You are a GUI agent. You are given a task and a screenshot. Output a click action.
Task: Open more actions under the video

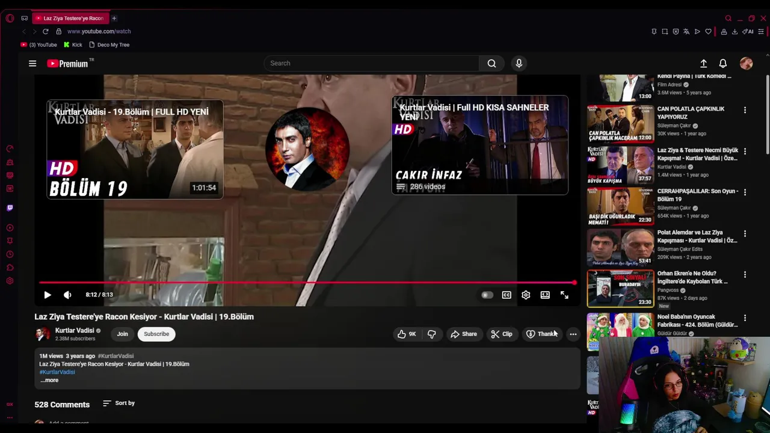[x=573, y=334]
